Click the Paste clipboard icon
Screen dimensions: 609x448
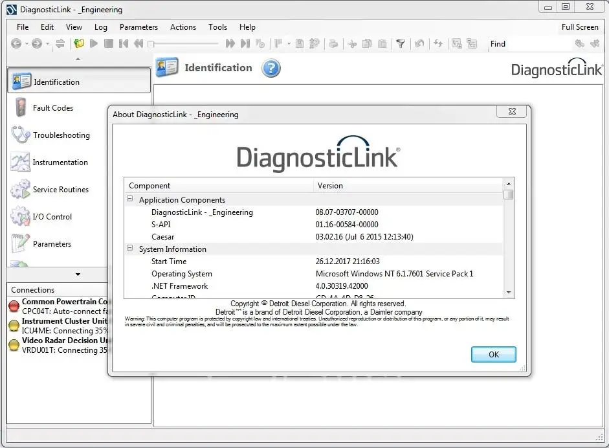(x=382, y=43)
